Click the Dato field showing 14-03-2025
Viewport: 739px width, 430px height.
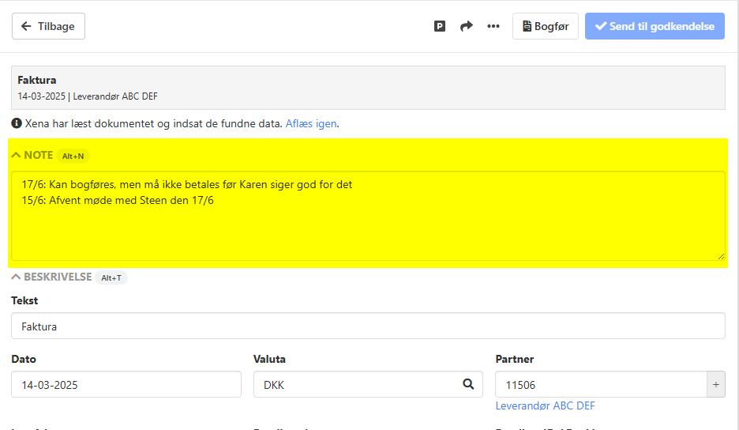click(126, 384)
